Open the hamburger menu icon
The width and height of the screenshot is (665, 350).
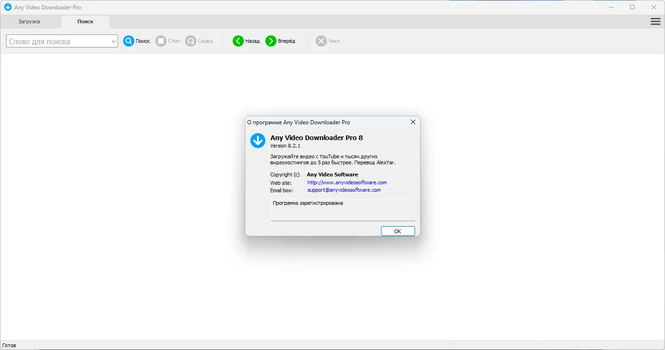click(x=656, y=21)
